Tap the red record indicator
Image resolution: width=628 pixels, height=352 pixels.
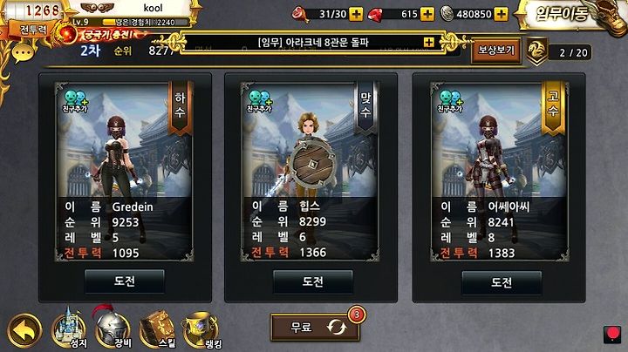[x=612, y=334]
